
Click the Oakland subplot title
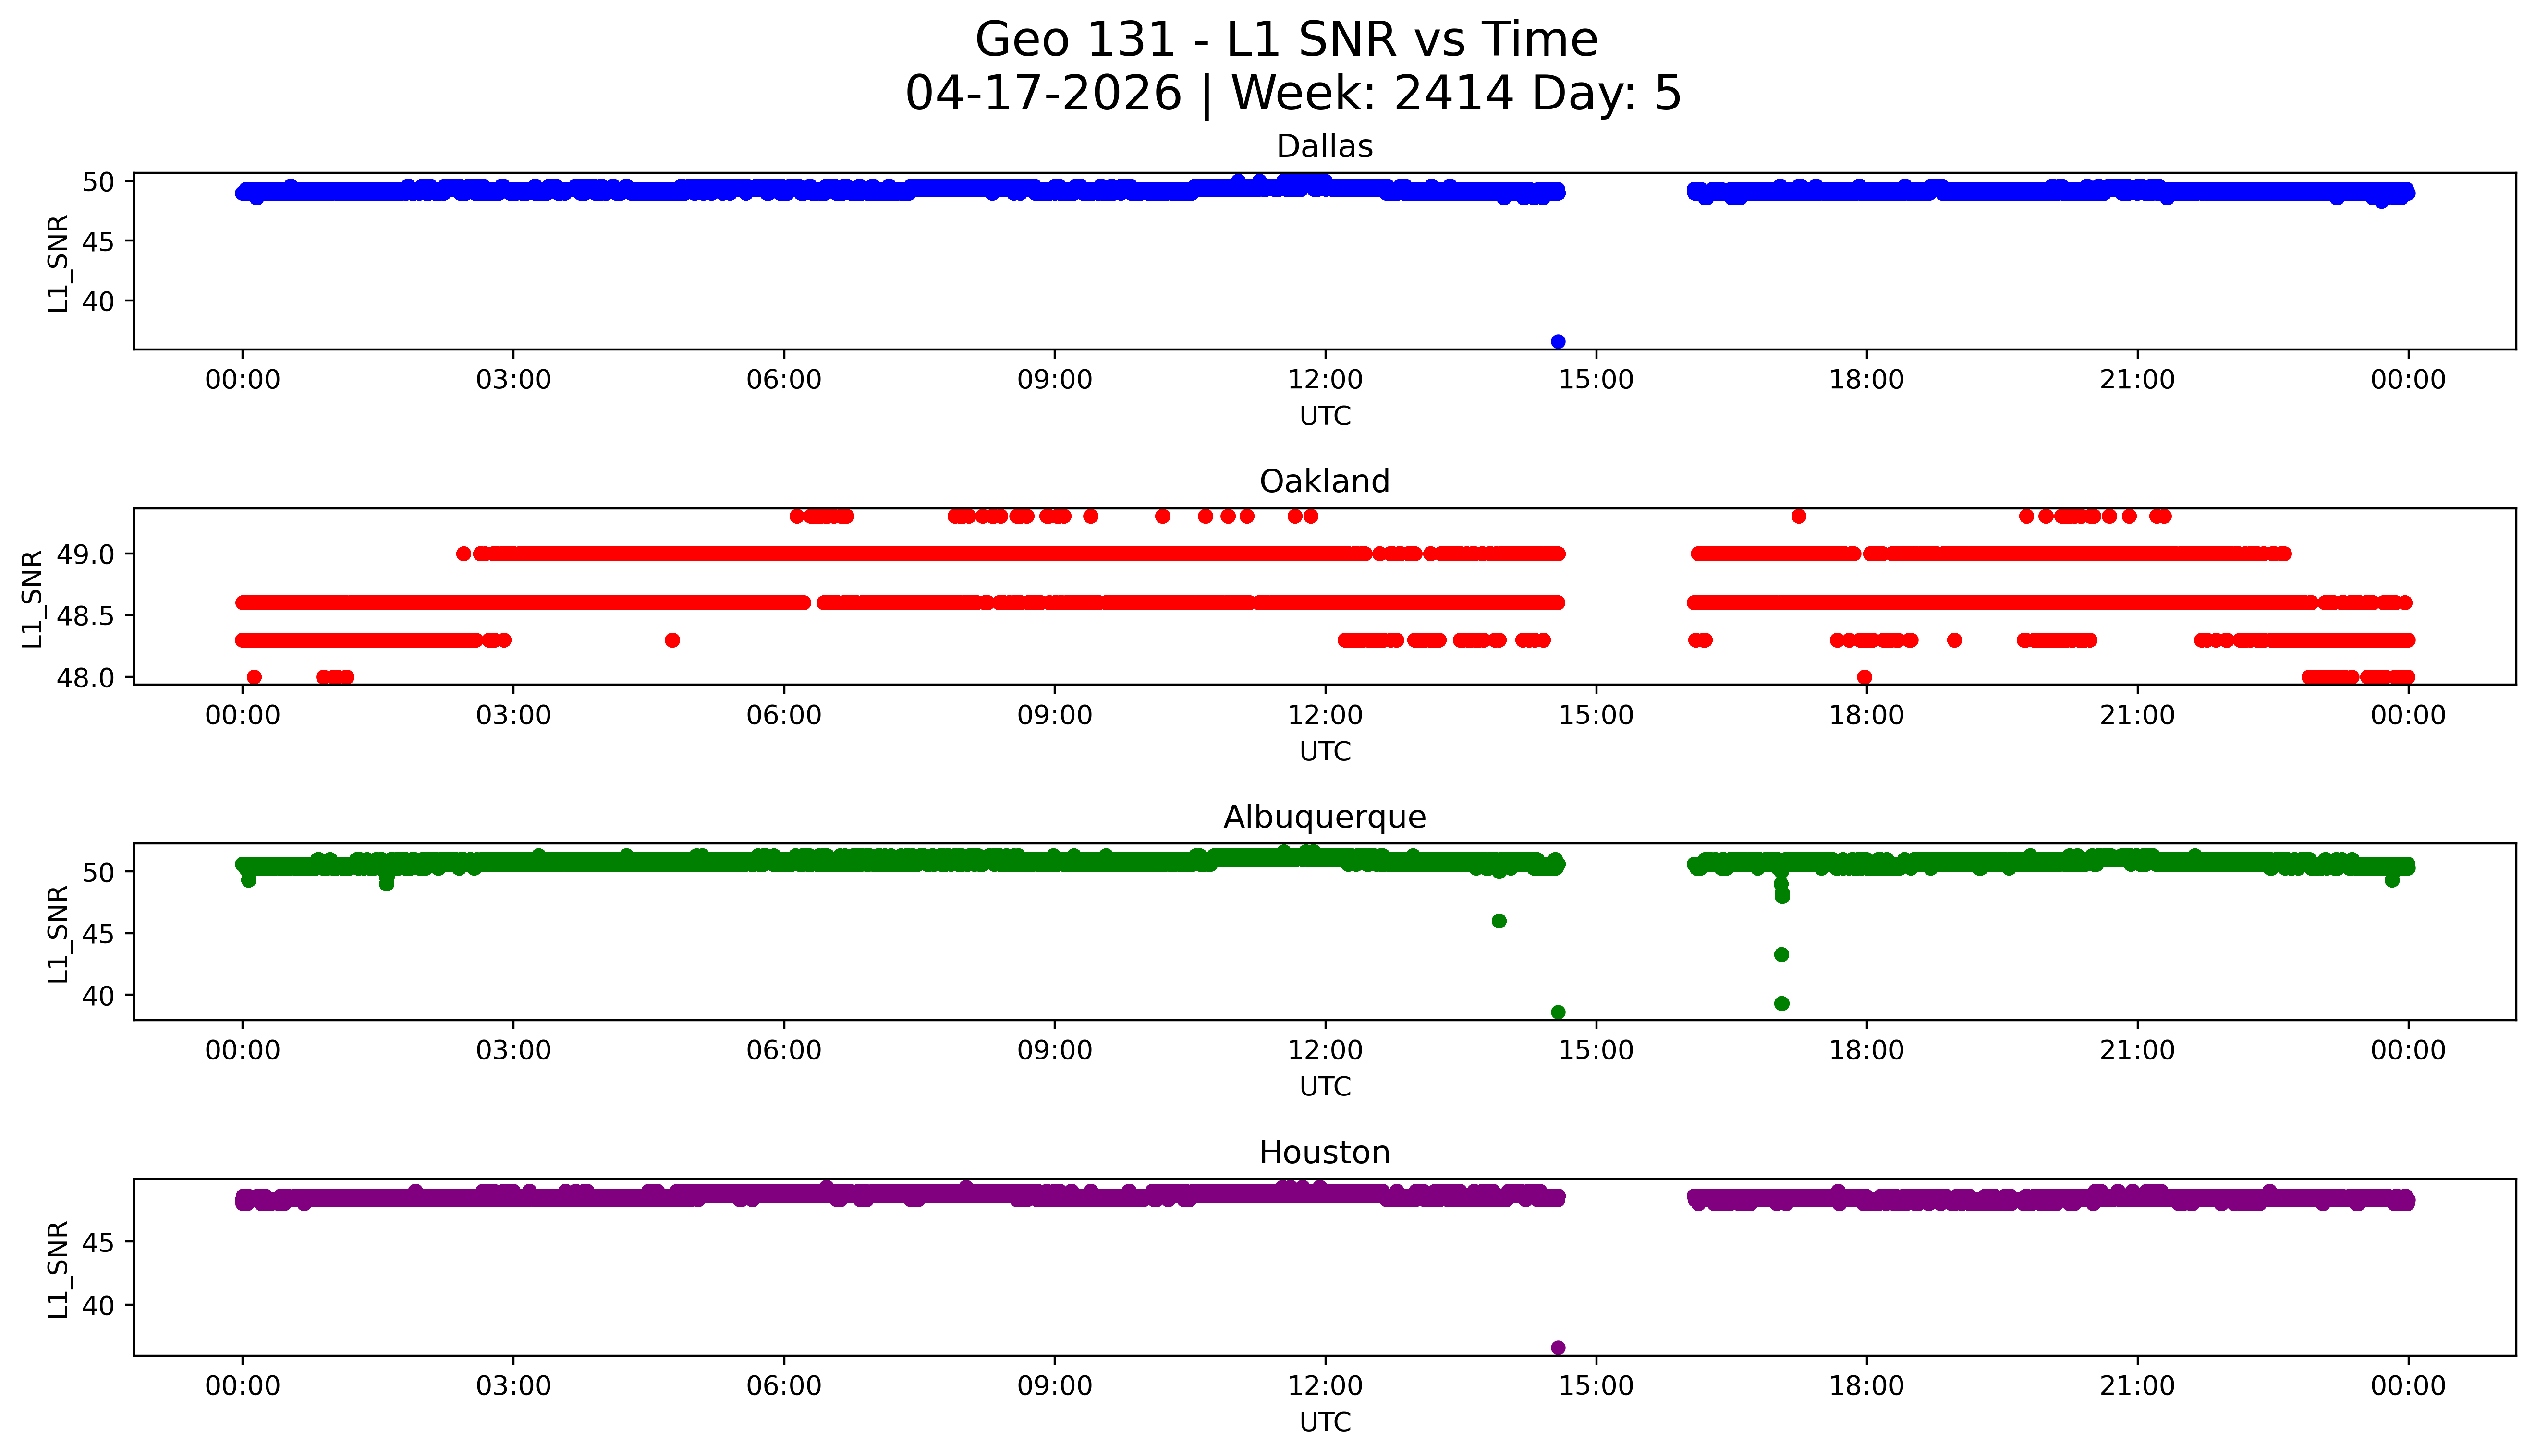[1324, 481]
